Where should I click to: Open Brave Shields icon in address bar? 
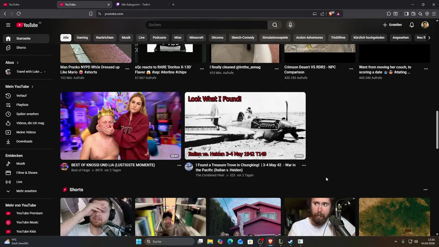point(331,14)
